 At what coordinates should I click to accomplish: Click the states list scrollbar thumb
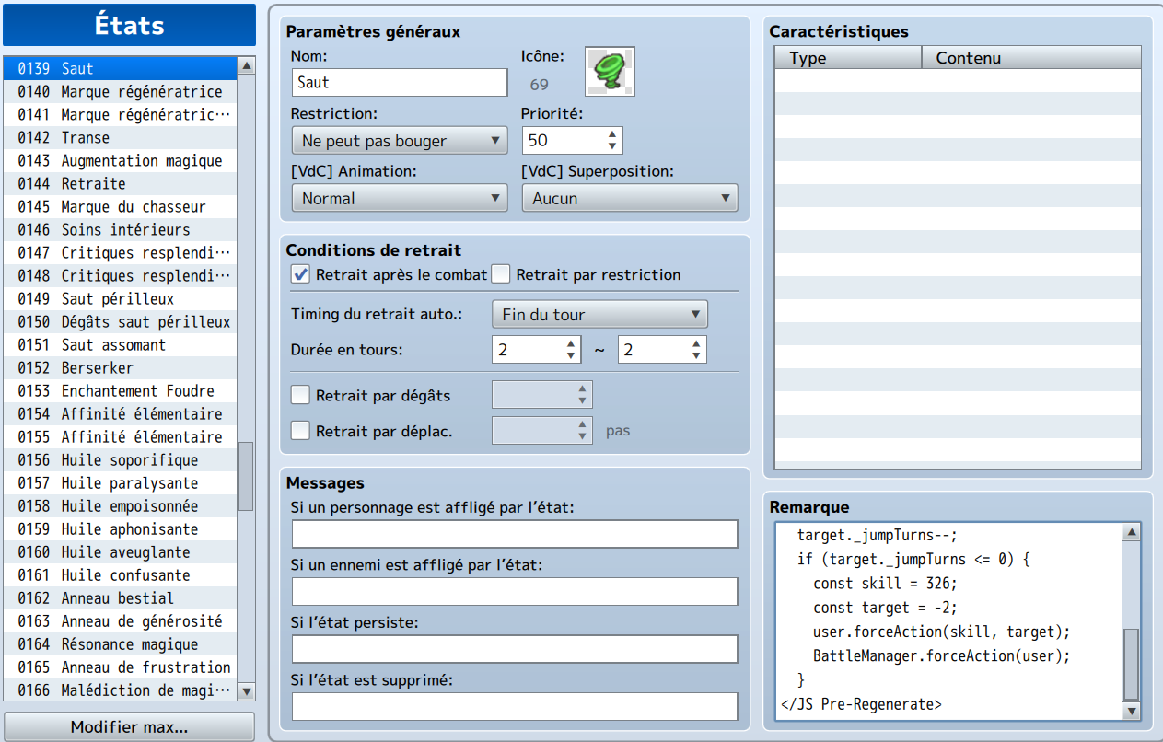coord(246,476)
